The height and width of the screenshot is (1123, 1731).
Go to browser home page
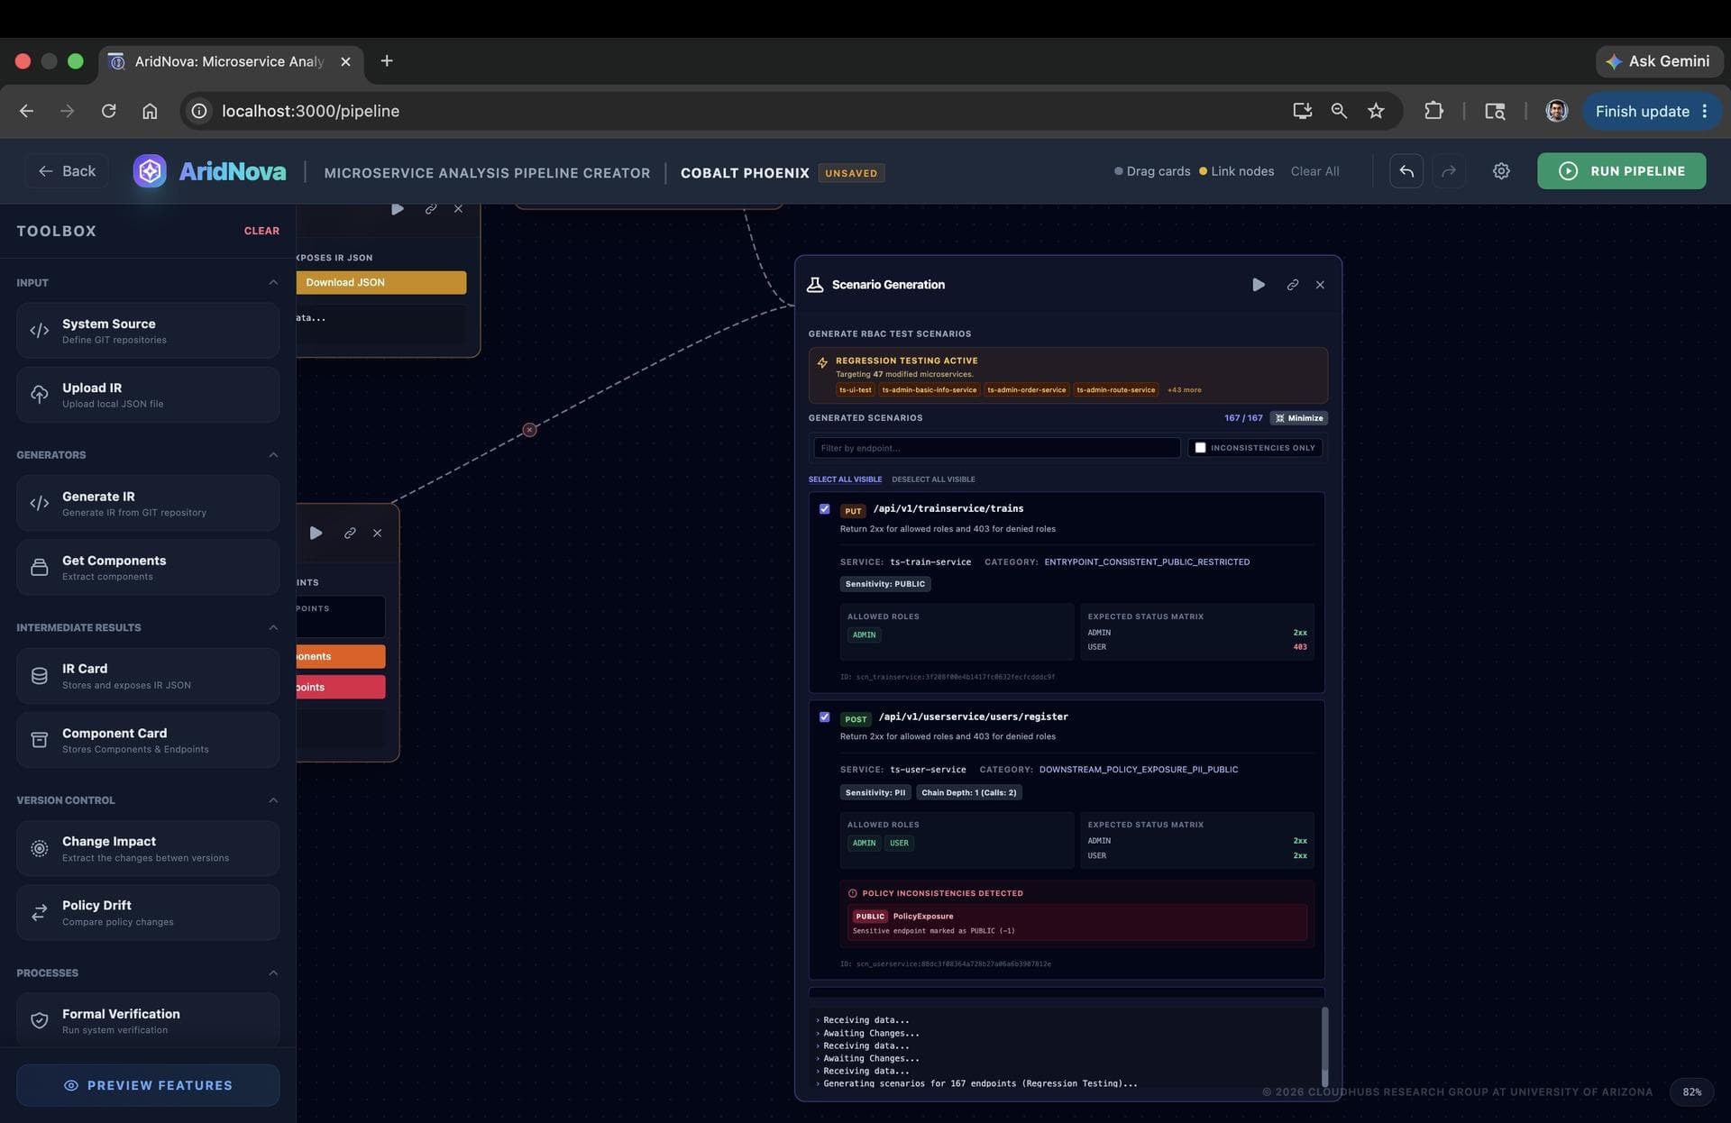(150, 111)
